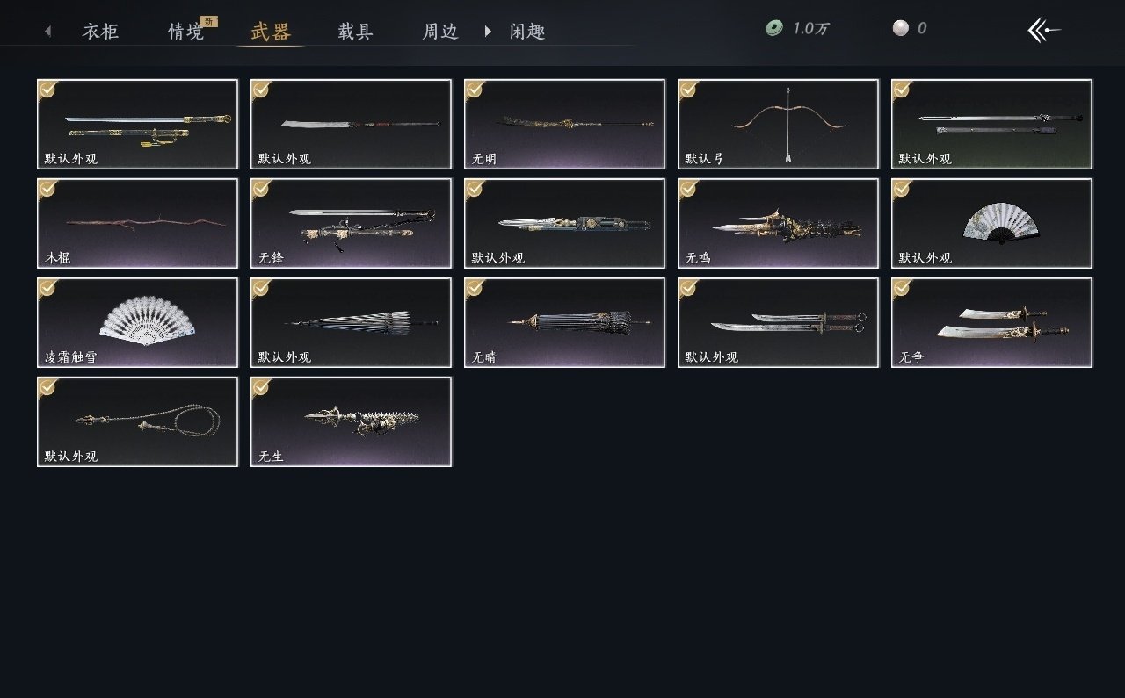Click the back arrow icon at top right

[1044, 30]
